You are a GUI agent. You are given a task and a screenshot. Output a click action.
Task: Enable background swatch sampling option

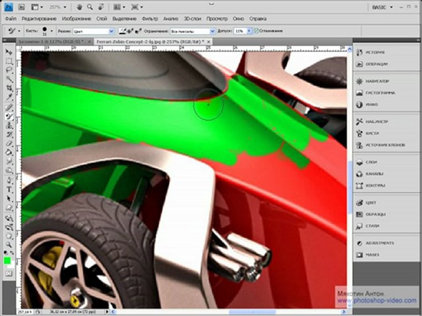[138, 31]
